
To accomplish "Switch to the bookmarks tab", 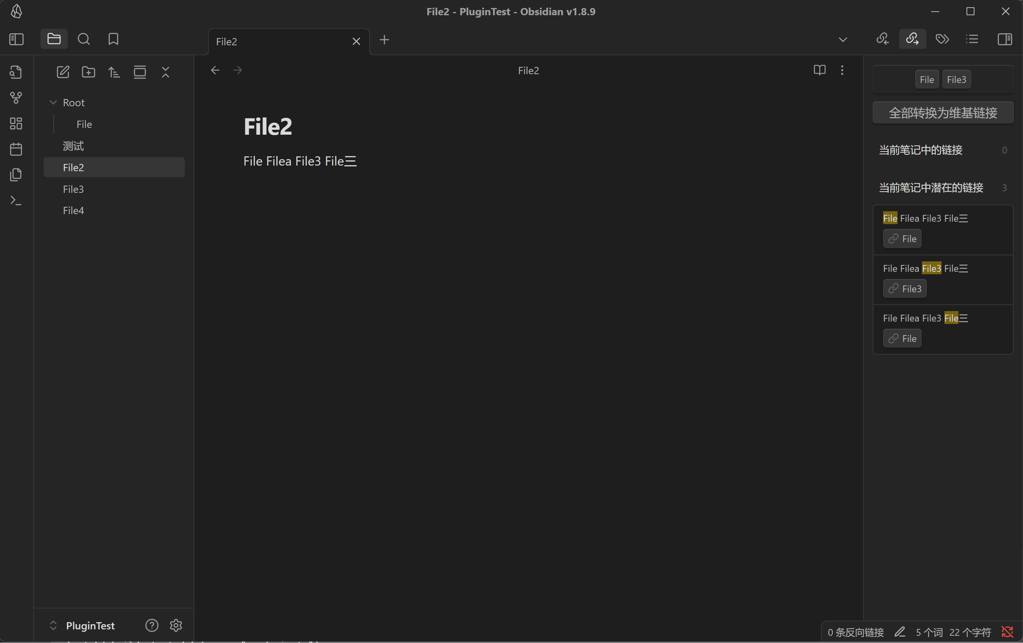I will tap(113, 39).
